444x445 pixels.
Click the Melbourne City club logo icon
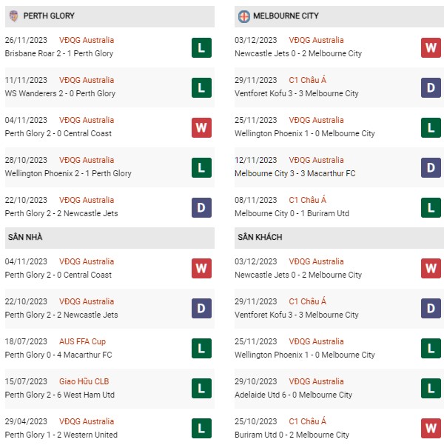(x=244, y=16)
